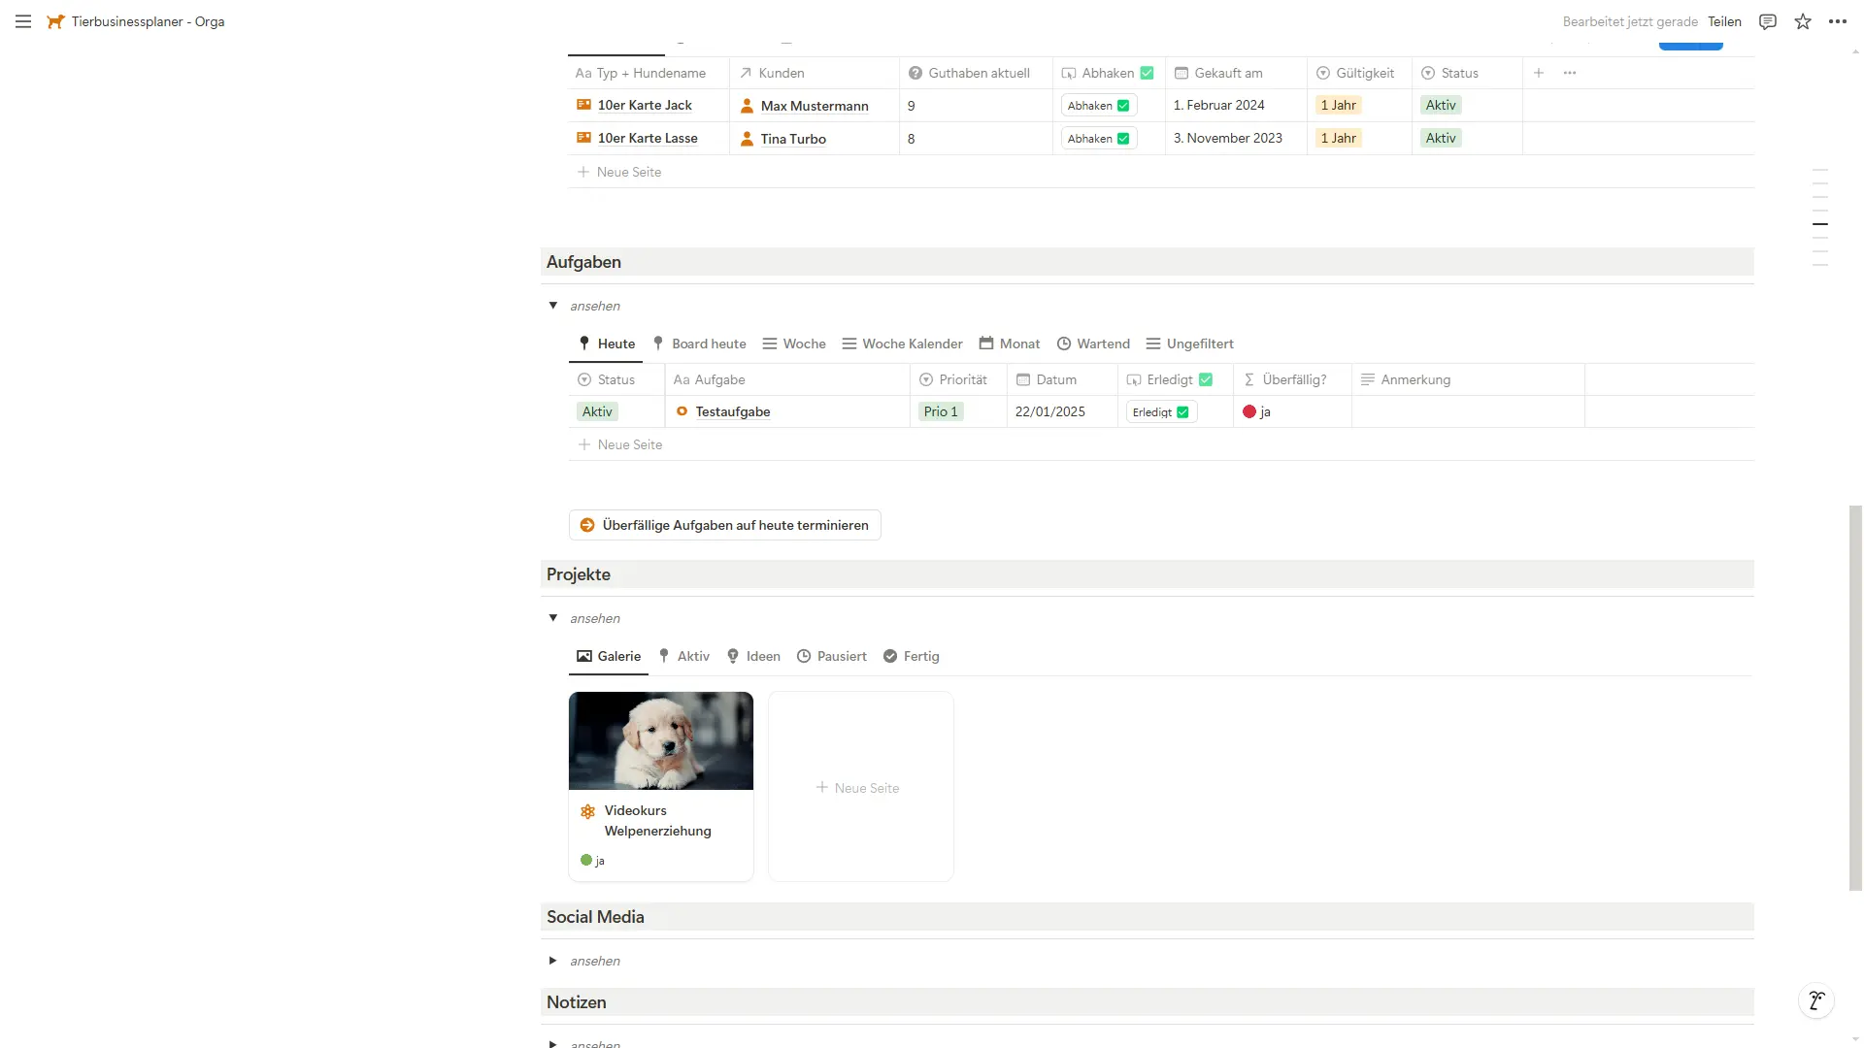
Task: Click the green 'ja' dot on project card
Action: (x=586, y=860)
